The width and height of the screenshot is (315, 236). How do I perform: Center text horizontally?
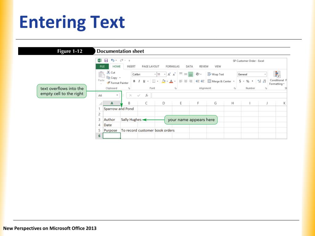185,81
